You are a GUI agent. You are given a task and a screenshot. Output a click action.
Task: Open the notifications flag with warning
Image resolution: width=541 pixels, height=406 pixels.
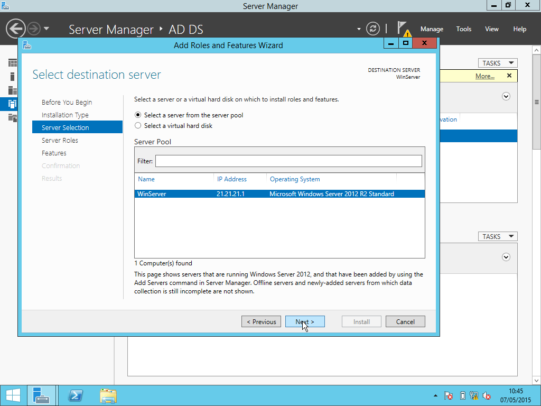tap(403, 29)
